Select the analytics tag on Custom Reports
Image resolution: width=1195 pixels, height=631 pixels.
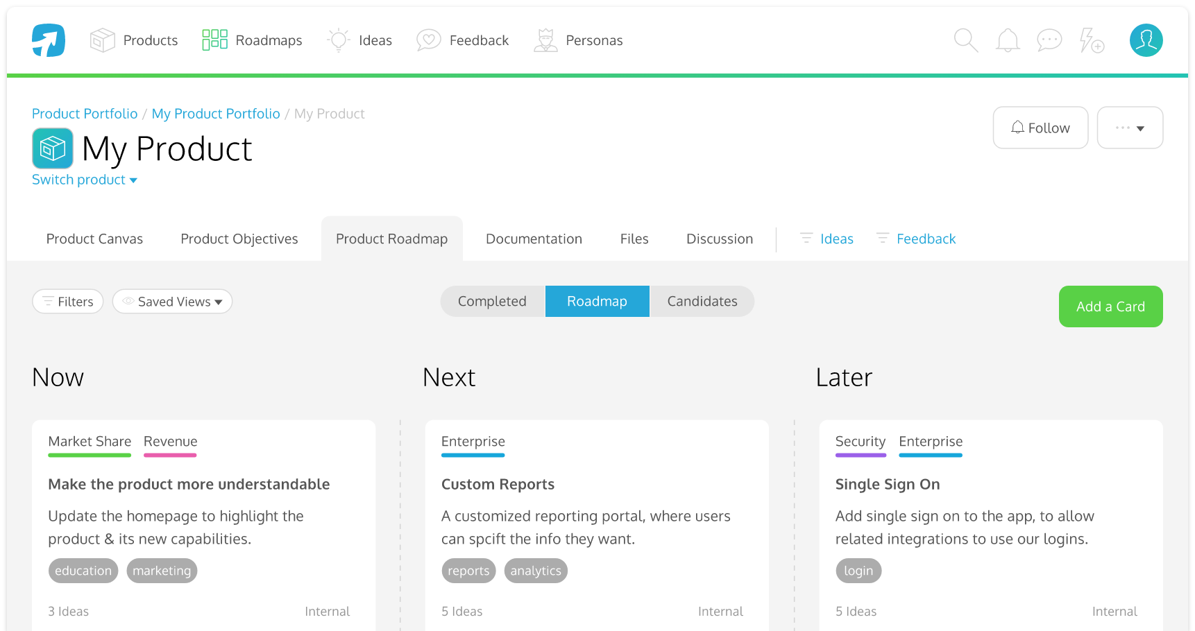[x=536, y=571]
